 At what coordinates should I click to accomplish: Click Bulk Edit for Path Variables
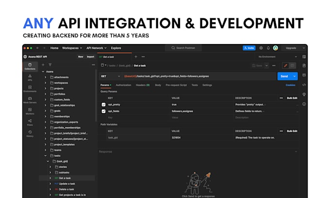[x=292, y=131]
